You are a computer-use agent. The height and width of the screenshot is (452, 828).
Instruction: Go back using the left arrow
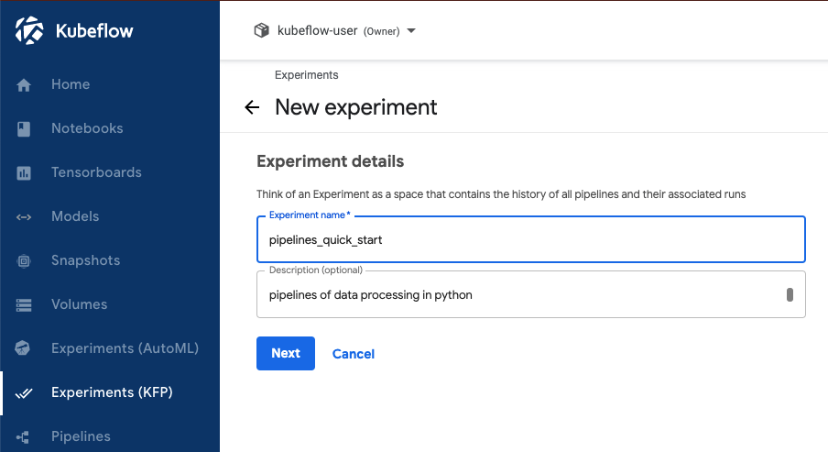pos(253,107)
